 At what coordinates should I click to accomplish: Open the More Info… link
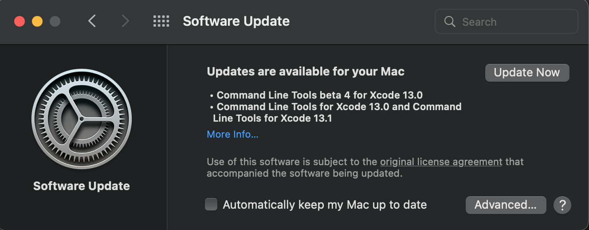(x=232, y=134)
